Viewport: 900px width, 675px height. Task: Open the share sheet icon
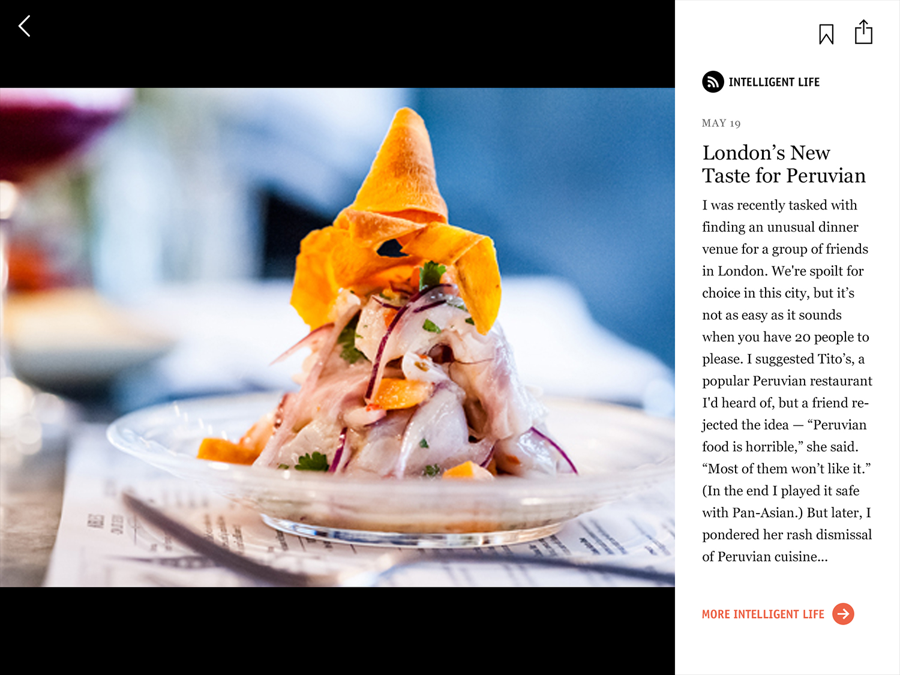tap(863, 32)
